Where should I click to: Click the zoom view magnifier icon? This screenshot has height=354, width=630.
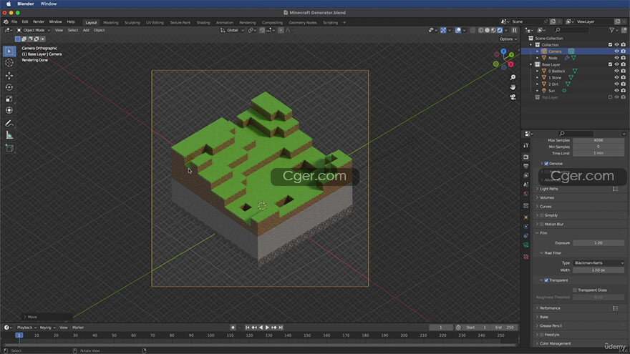pos(513,77)
